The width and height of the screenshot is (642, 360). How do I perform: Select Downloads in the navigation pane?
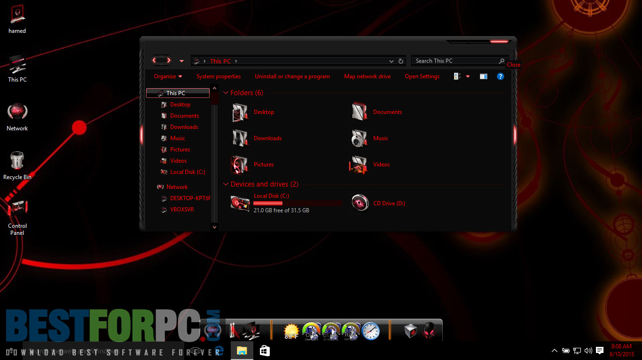point(184,127)
